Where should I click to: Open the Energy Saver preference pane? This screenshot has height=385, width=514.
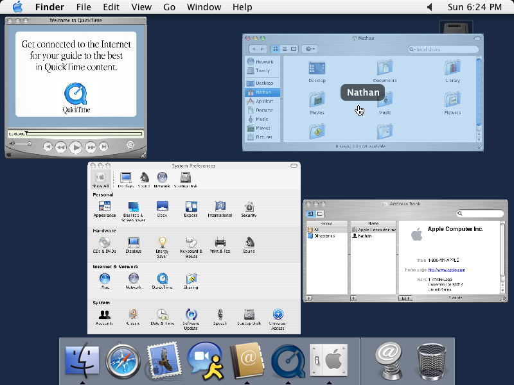[163, 243]
